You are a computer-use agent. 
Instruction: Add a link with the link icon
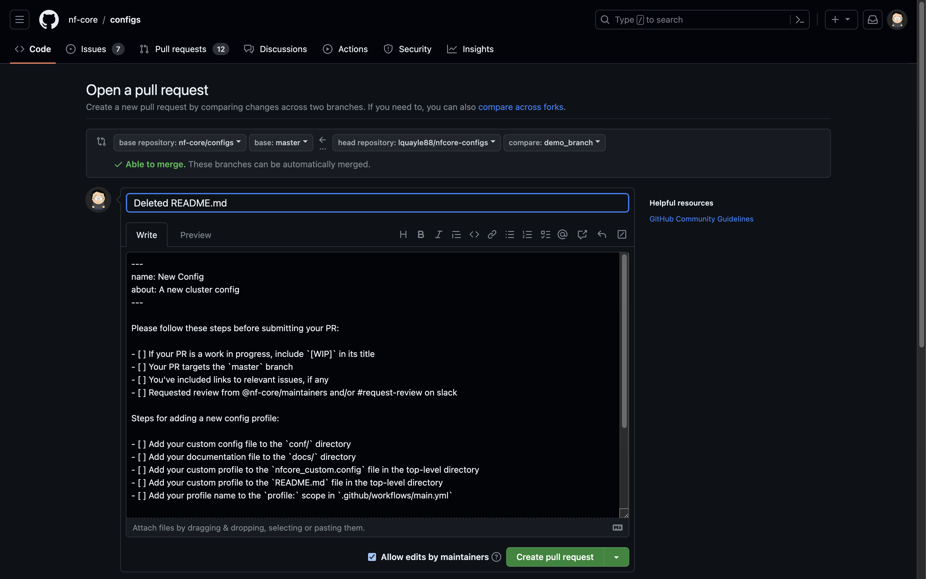[492, 234]
